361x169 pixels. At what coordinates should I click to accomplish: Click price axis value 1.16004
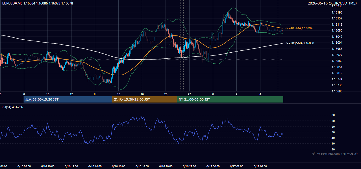click(x=337, y=43)
